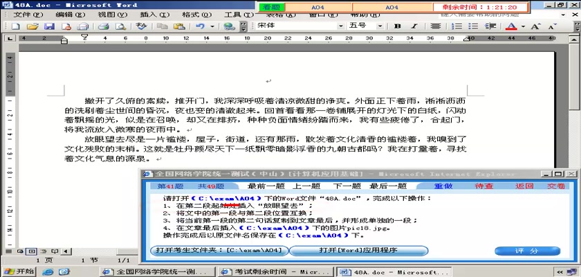Screen dimensions: 581x277
Task: Toggle Bold formatting
Action: point(398,26)
